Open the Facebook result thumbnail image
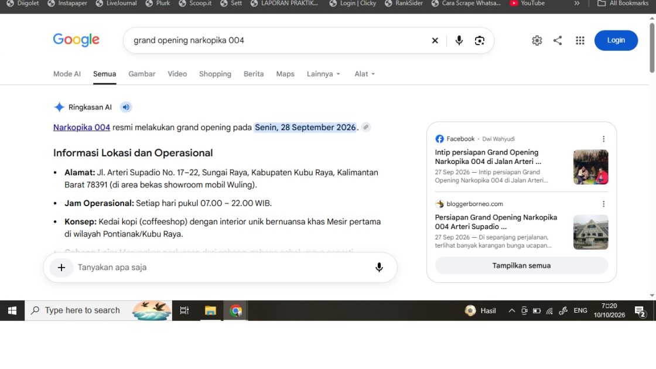The image size is (656, 369). coord(591,167)
